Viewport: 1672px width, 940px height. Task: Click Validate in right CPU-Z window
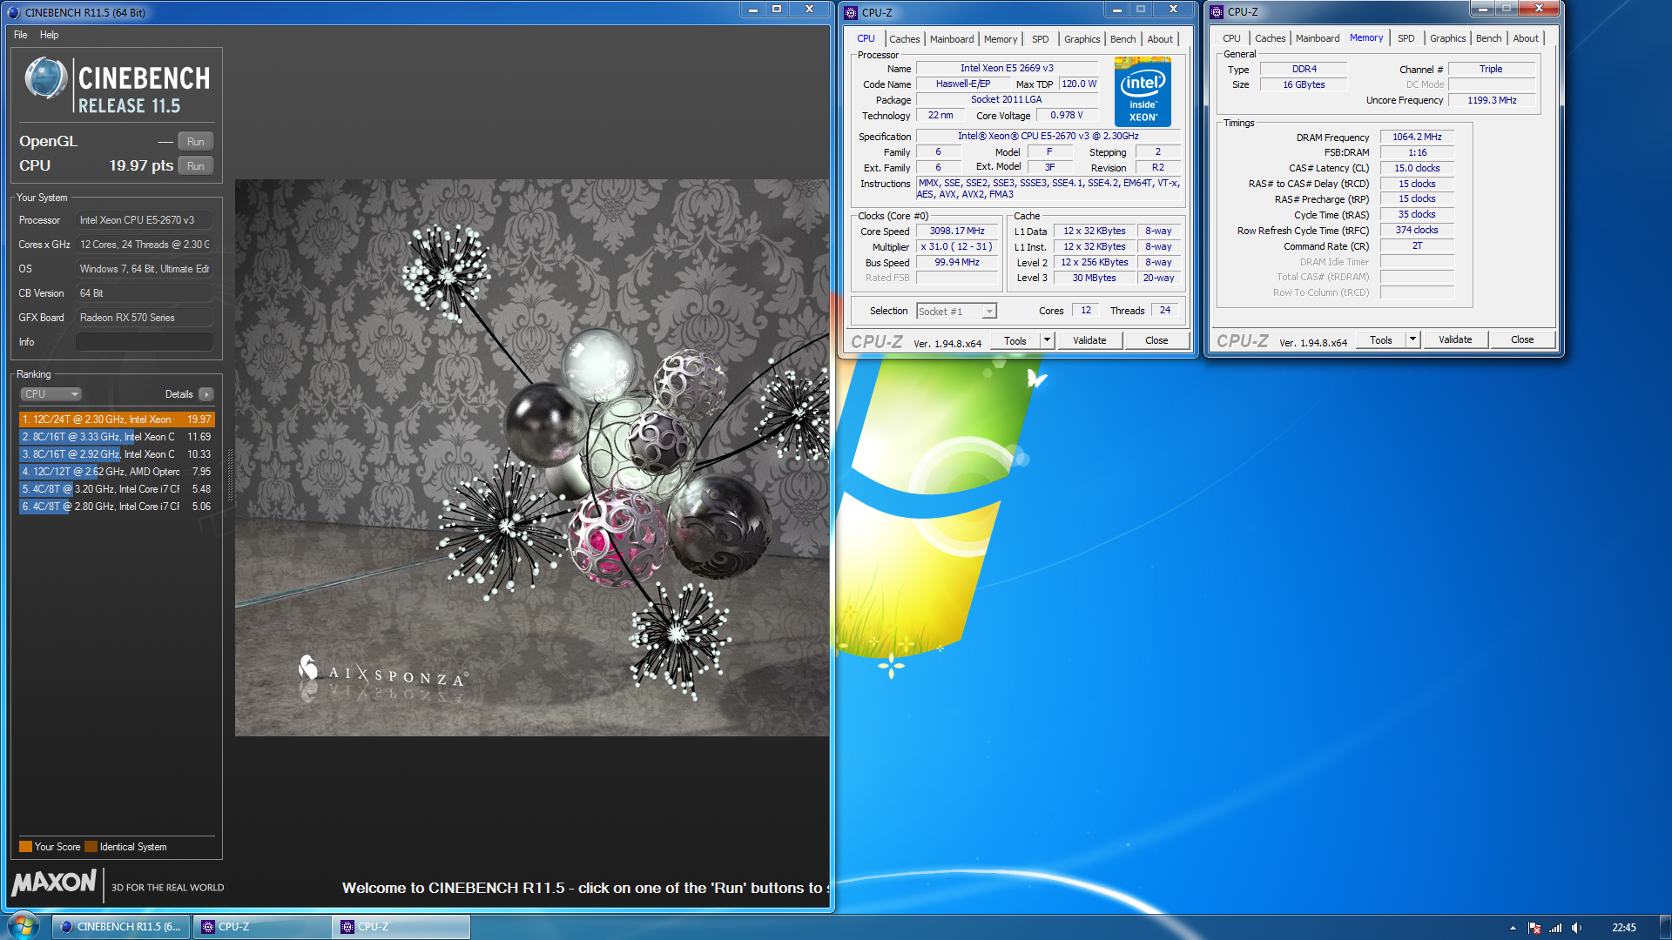click(1454, 339)
